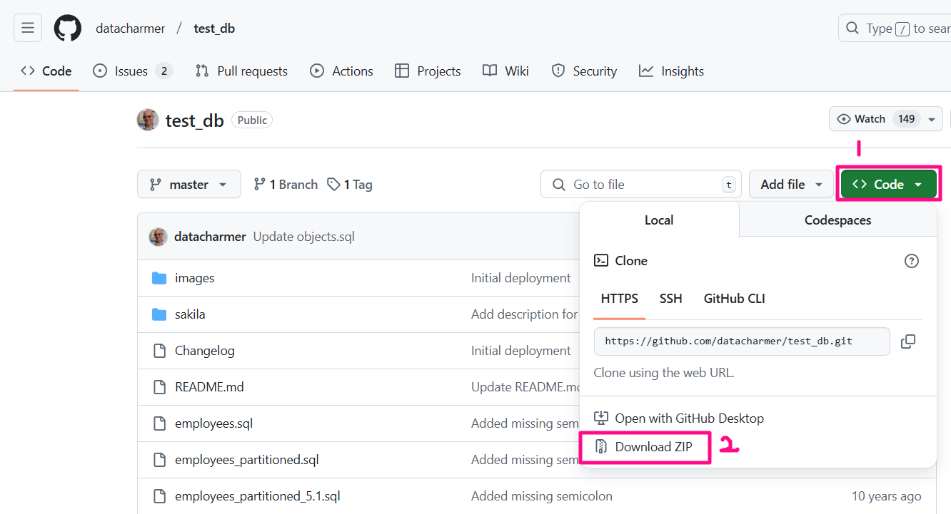Open the Pull requests tab
Image resolution: width=951 pixels, height=514 pixels.
point(241,71)
